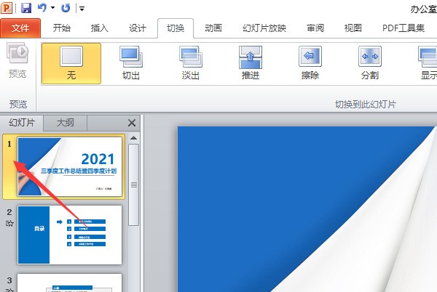Switch to the 大纲 pane tab

click(65, 123)
